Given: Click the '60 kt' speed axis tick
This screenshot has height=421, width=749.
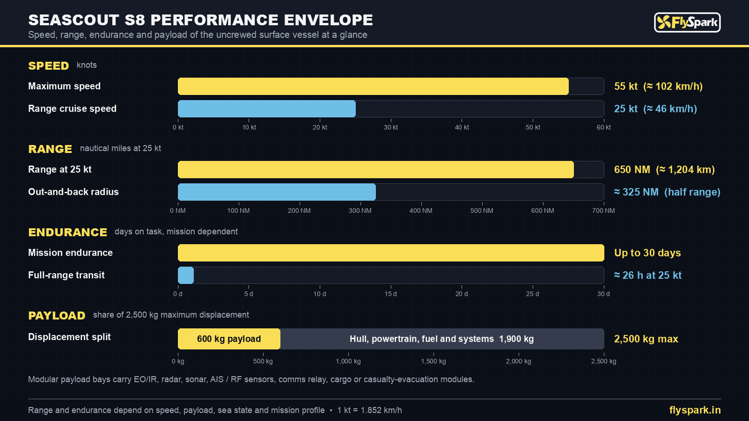Looking at the screenshot, I should pyautogui.click(x=604, y=127).
